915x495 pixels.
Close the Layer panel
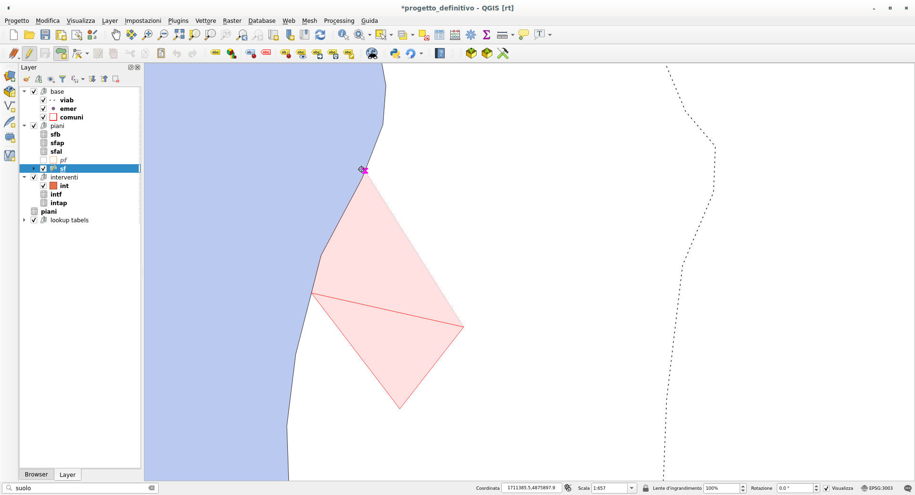tap(138, 68)
